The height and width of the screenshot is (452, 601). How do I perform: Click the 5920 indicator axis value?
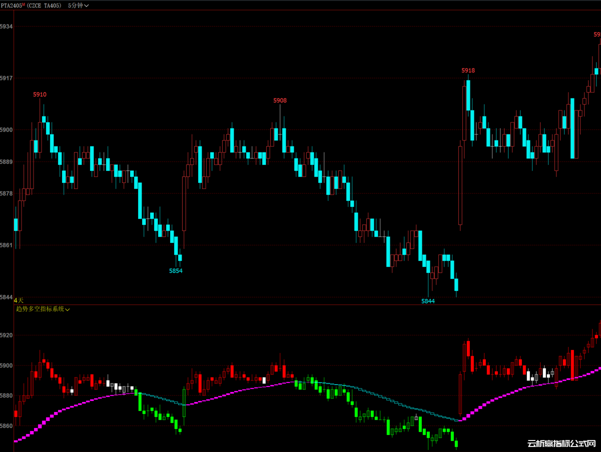[7, 335]
